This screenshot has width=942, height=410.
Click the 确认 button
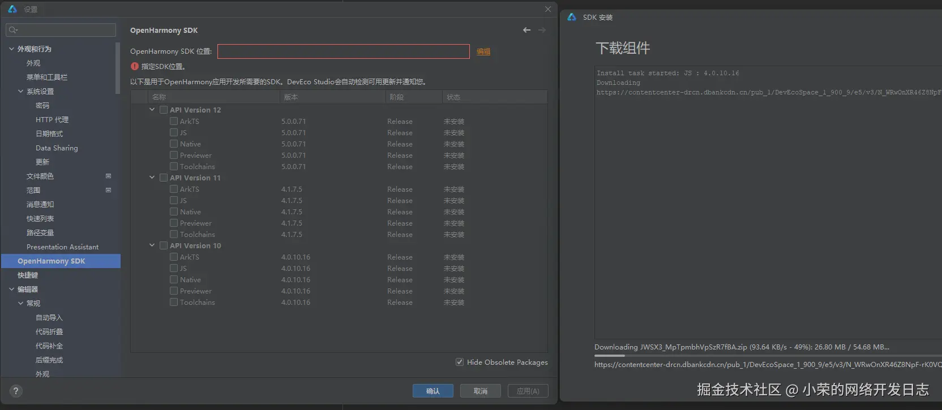(x=433, y=391)
